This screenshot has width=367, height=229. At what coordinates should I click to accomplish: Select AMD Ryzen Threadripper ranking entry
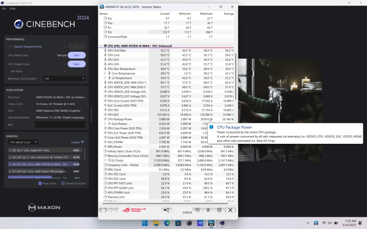point(44,171)
